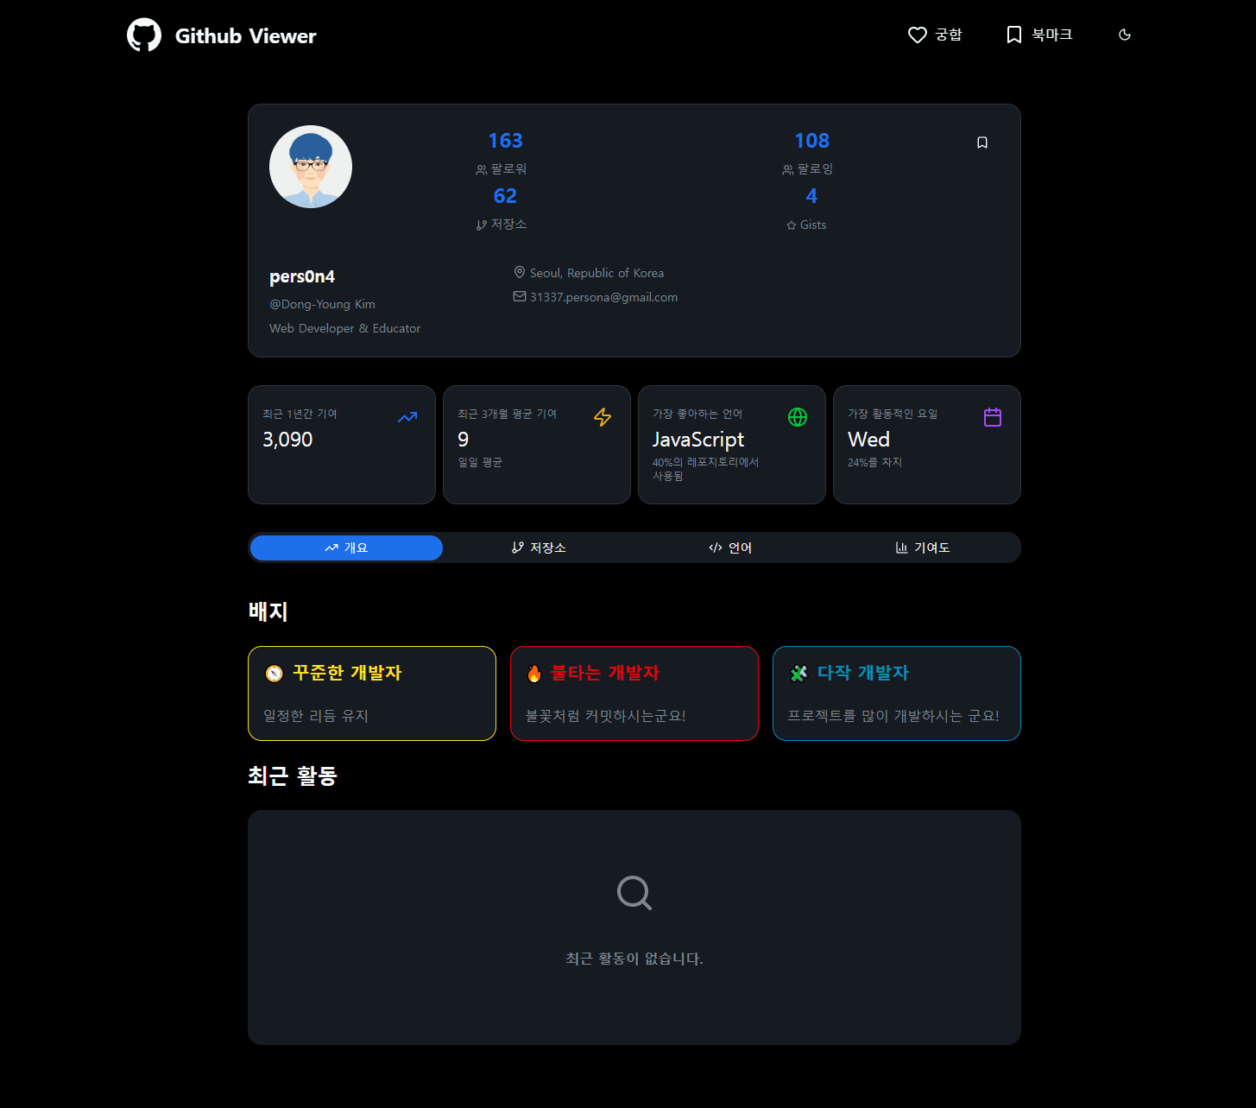The image size is (1256, 1108).
Task: Click the email envelope icon
Action: click(x=518, y=296)
